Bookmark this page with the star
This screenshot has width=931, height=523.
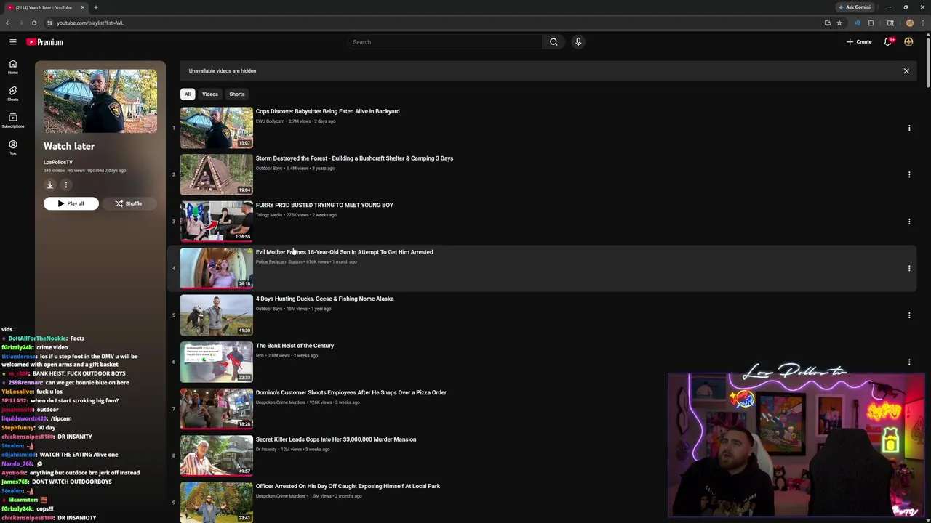839,23
